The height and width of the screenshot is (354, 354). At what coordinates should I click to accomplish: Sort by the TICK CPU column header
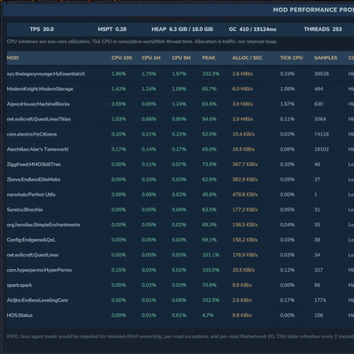(291, 58)
